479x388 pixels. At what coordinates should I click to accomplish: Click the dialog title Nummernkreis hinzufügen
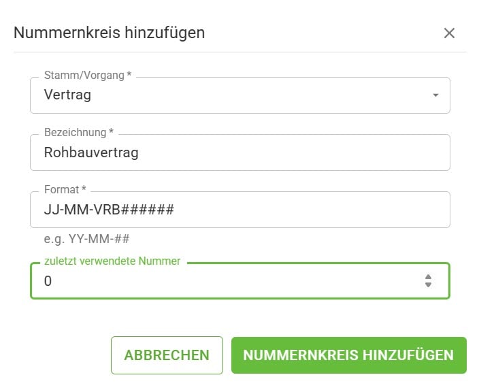(x=109, y=33)
